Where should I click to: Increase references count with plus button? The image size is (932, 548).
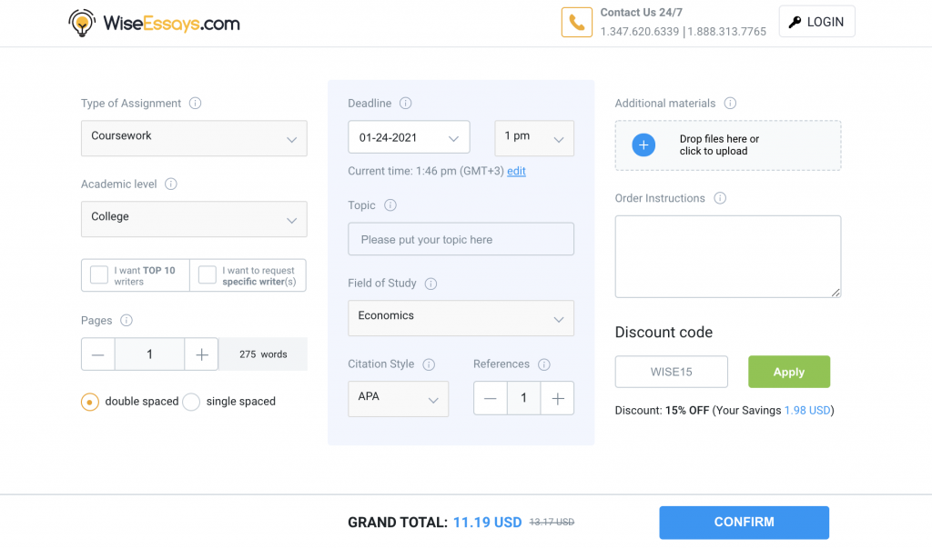558,398
